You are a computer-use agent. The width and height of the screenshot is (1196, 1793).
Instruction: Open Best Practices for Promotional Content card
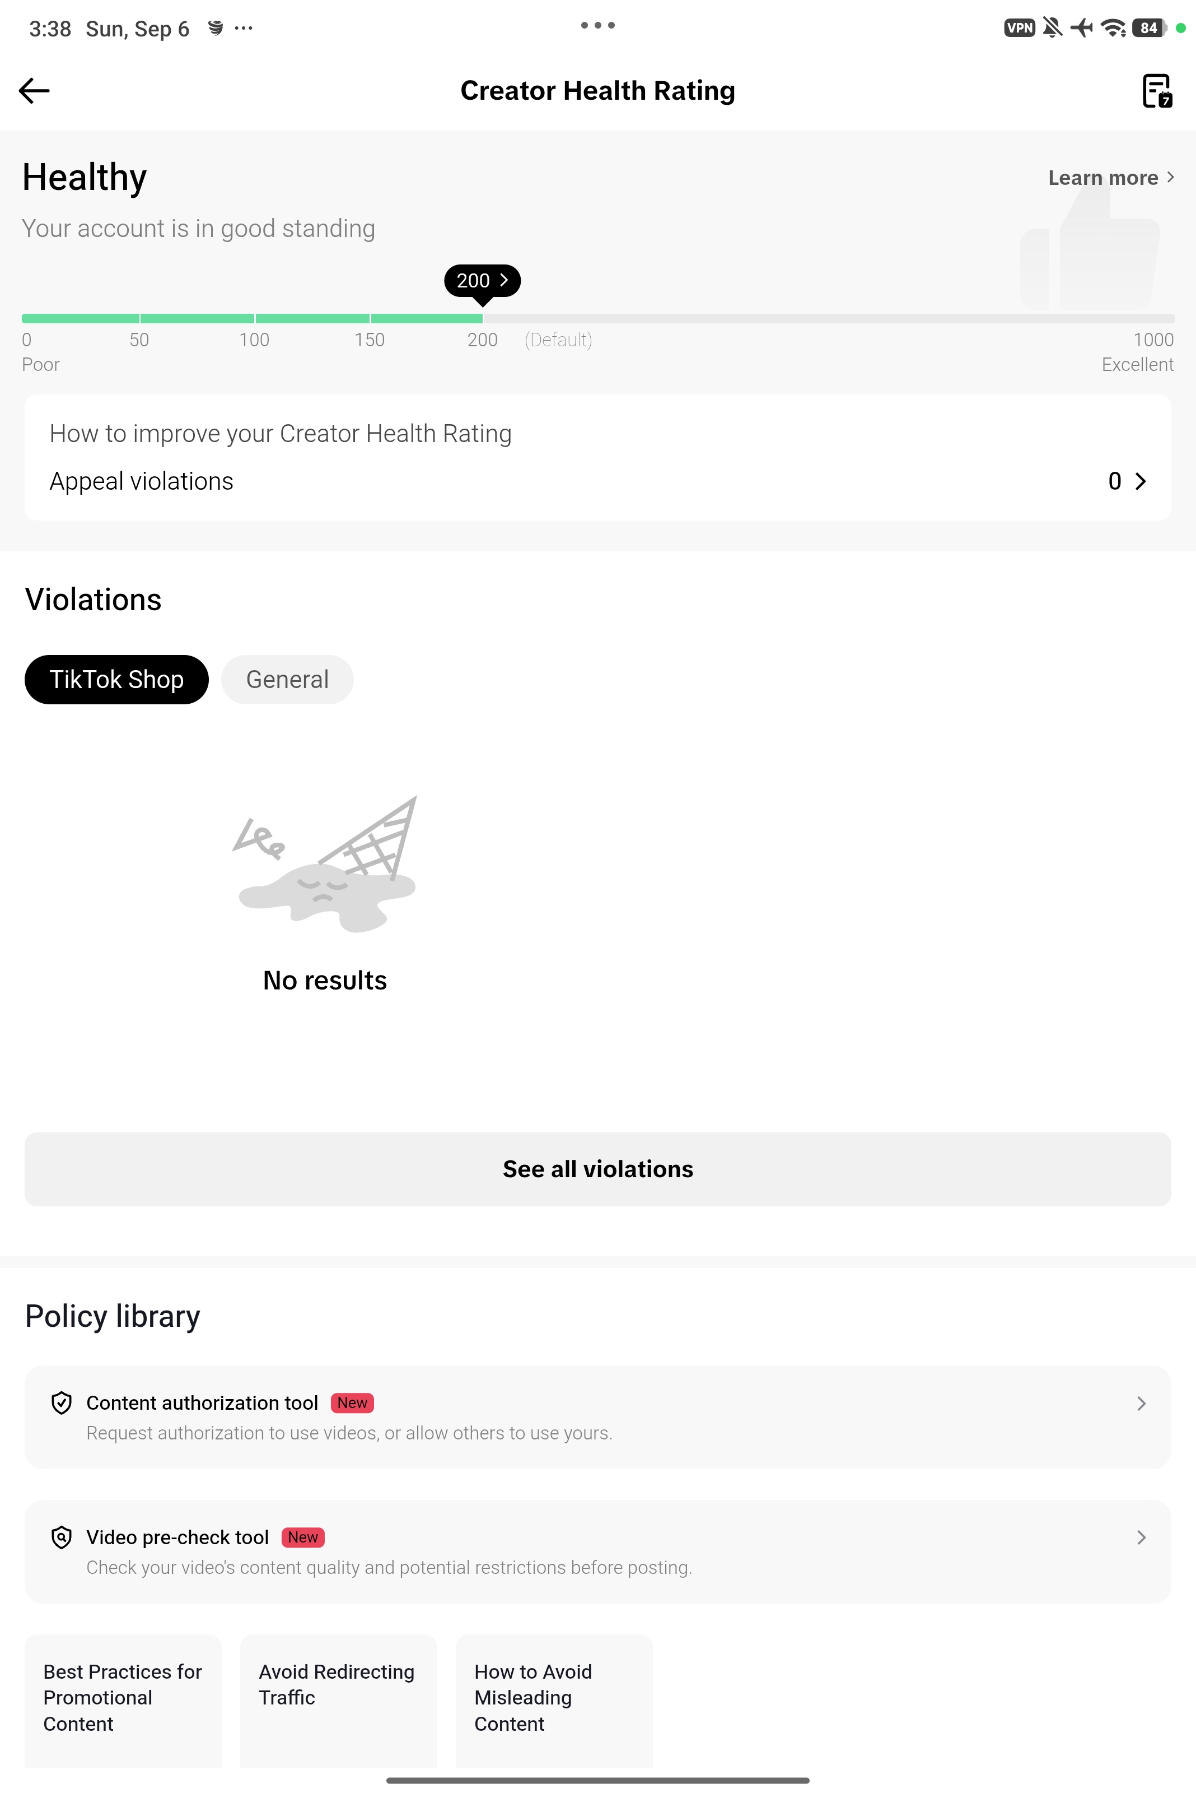pos(123,1701)
